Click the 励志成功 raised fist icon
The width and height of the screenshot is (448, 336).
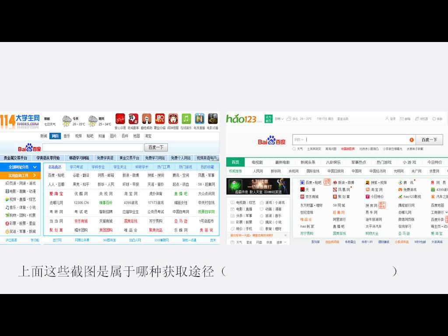[147, 119]
